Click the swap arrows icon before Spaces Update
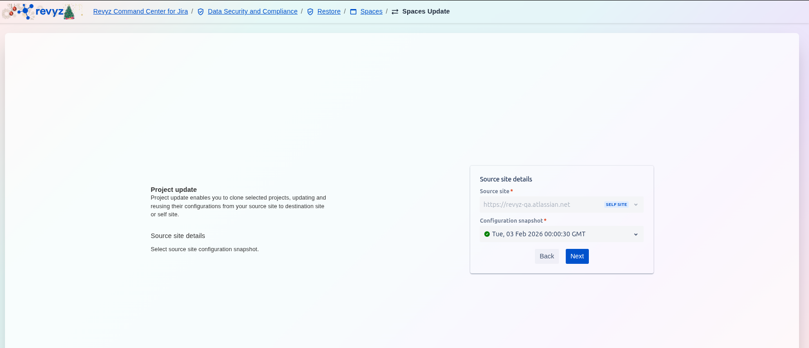Viewport: 809px width, 348px height. click(x=395, y=12)
